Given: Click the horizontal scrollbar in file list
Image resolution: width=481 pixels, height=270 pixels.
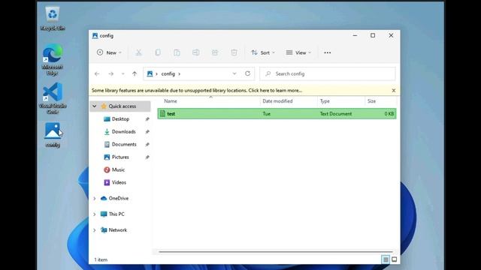Looking at the screenshot, I should coord(276,252).
